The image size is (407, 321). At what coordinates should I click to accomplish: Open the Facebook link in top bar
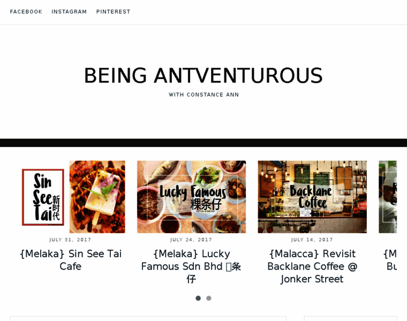(26, 12)
